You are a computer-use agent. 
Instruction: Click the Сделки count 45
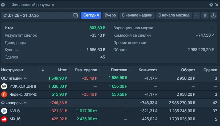(x=103, y=57)
